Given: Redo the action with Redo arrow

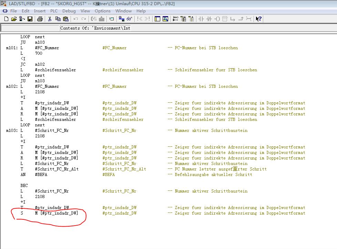Looking at the screenshot, I should [84, 19].
